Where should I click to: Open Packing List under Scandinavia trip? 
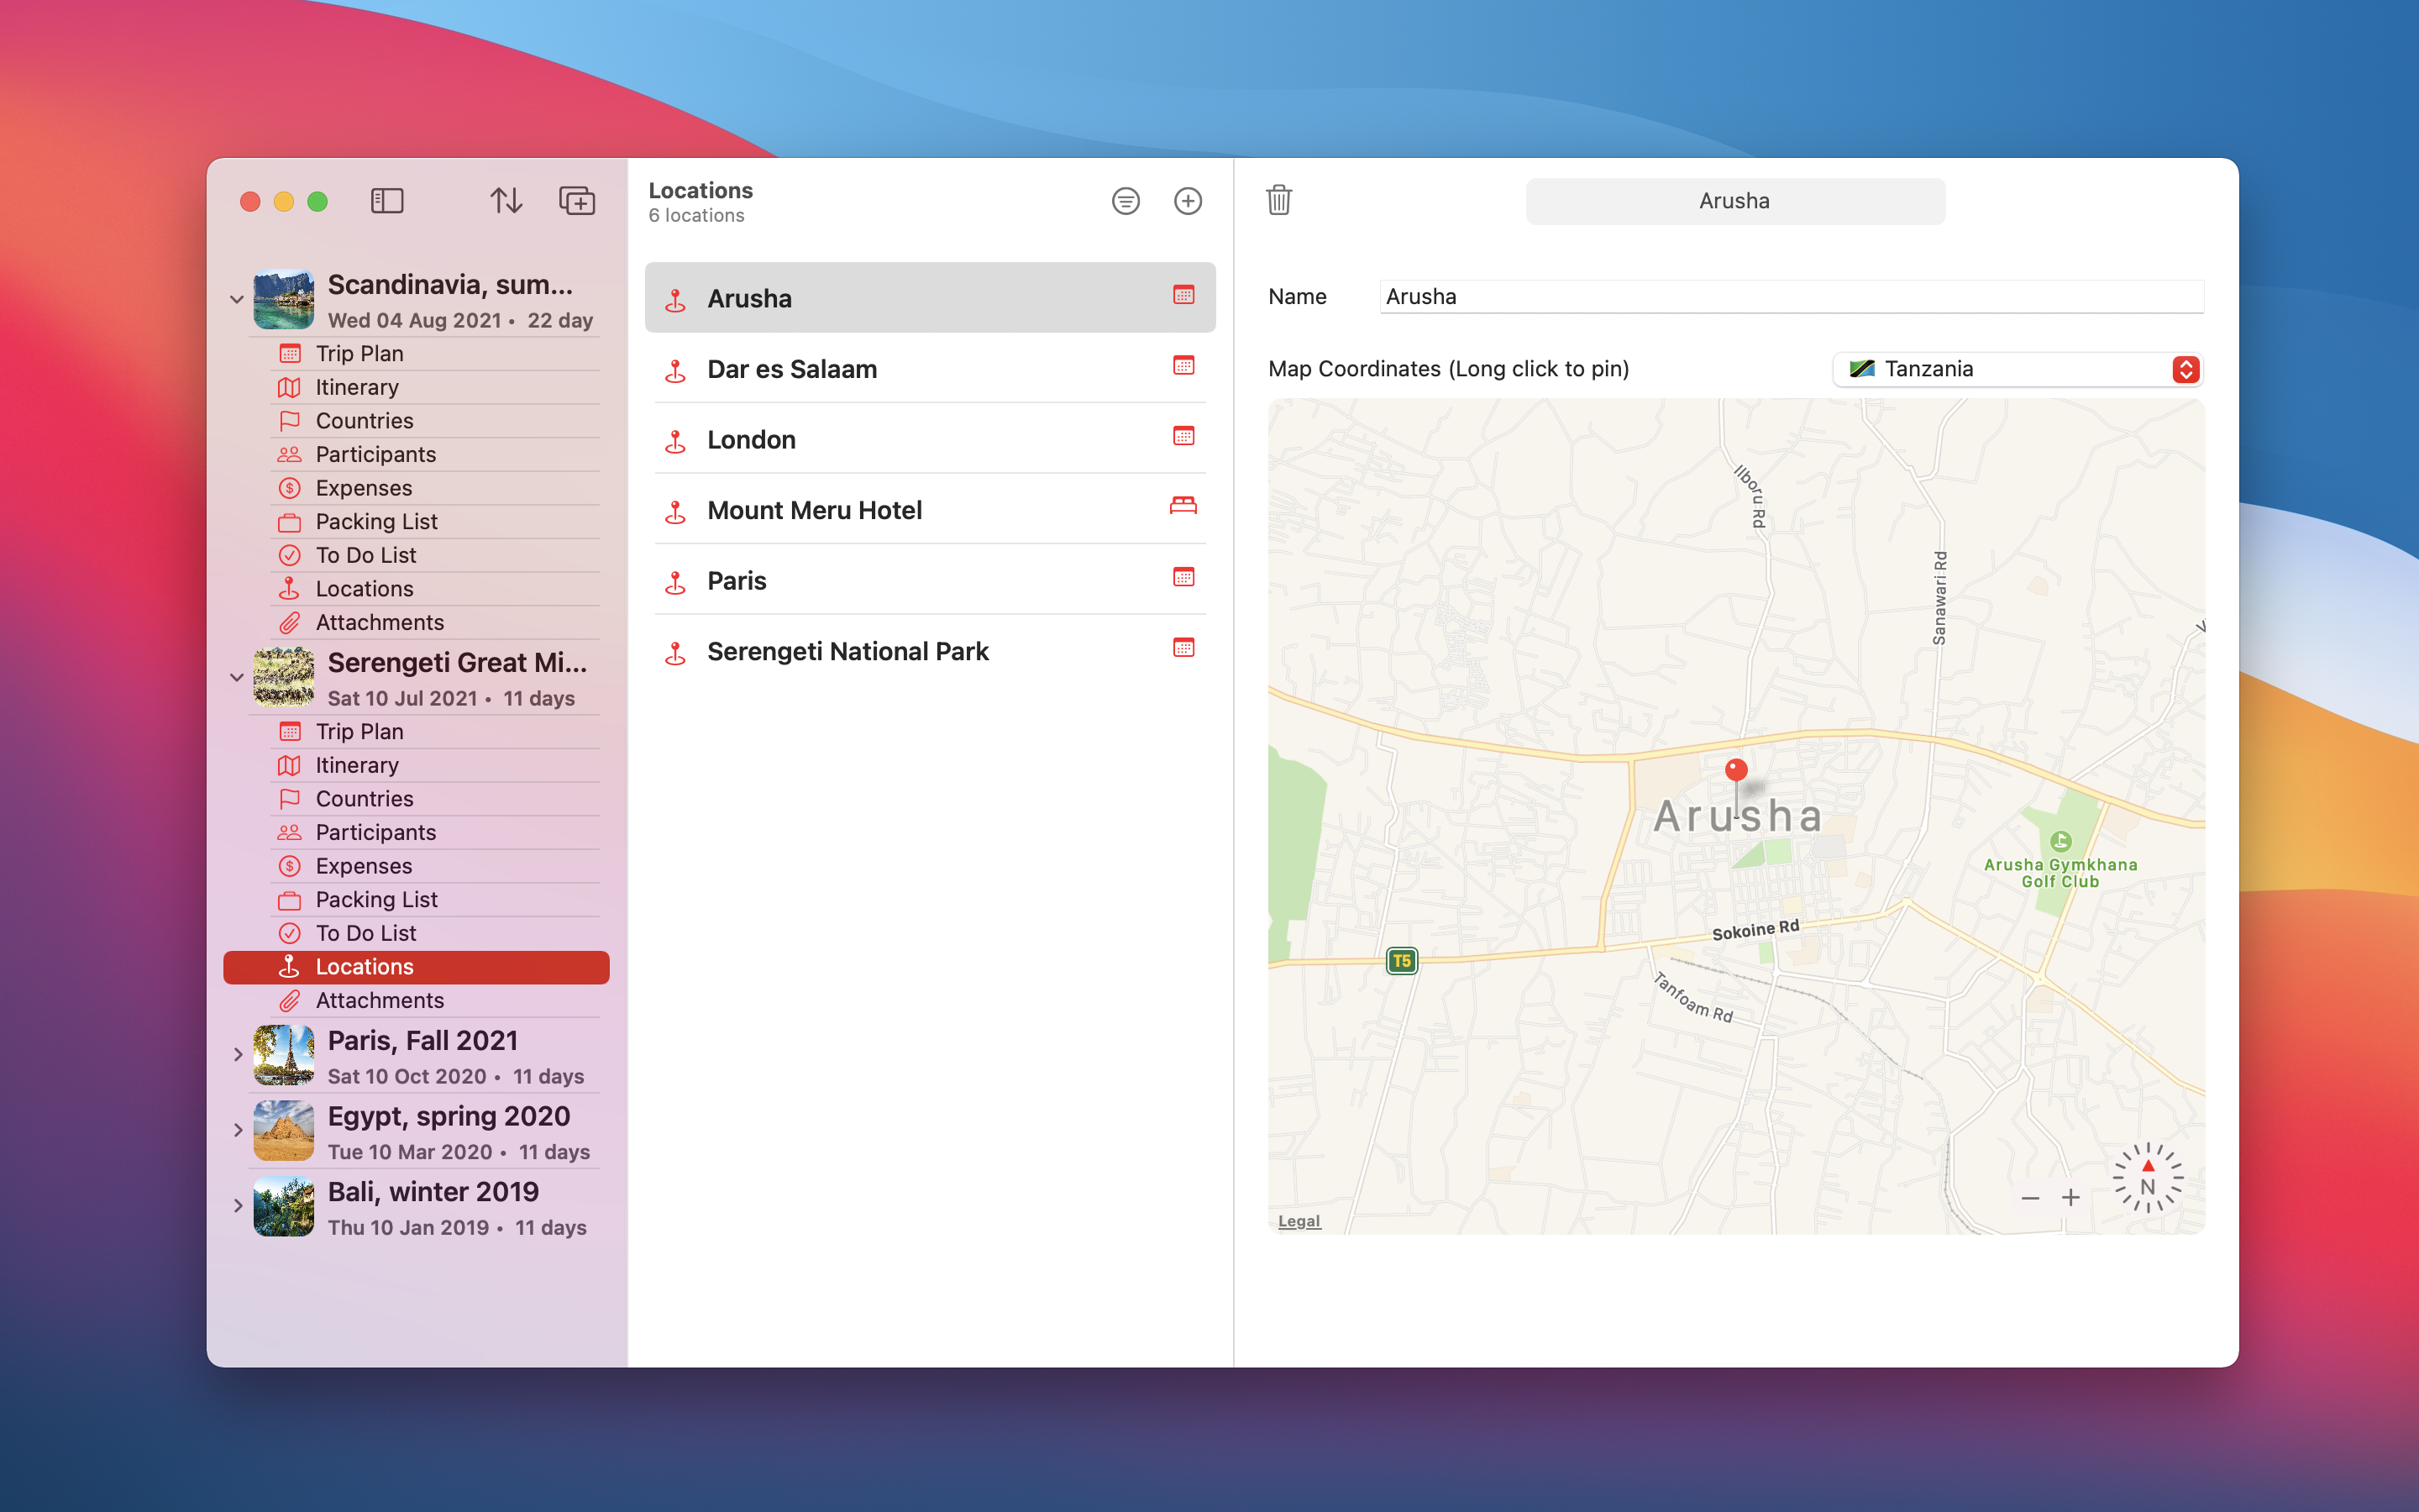(416, 522)
